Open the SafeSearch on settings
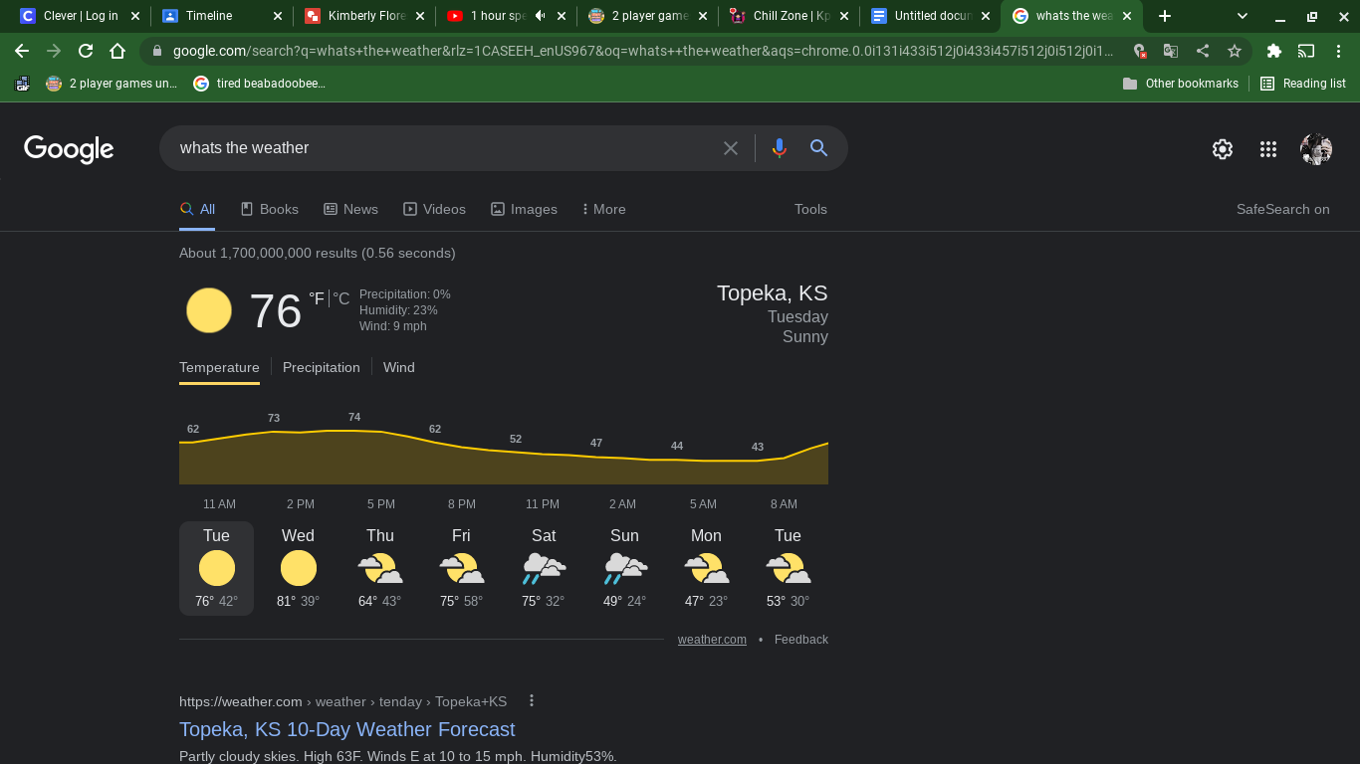1360x764 pixels. pyautogui.click(x=1282, y=209)
